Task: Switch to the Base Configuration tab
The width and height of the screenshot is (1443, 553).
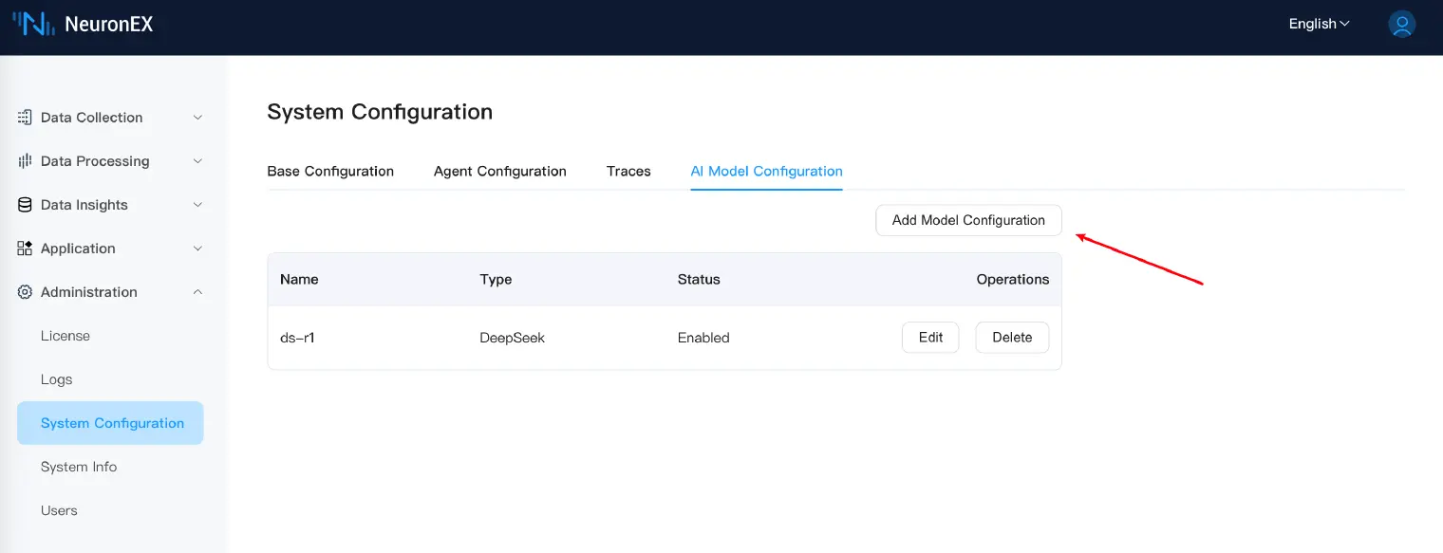Action: coord(330,172)
